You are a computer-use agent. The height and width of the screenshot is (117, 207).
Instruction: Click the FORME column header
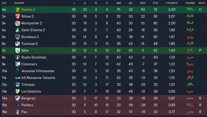click(190, 3)
